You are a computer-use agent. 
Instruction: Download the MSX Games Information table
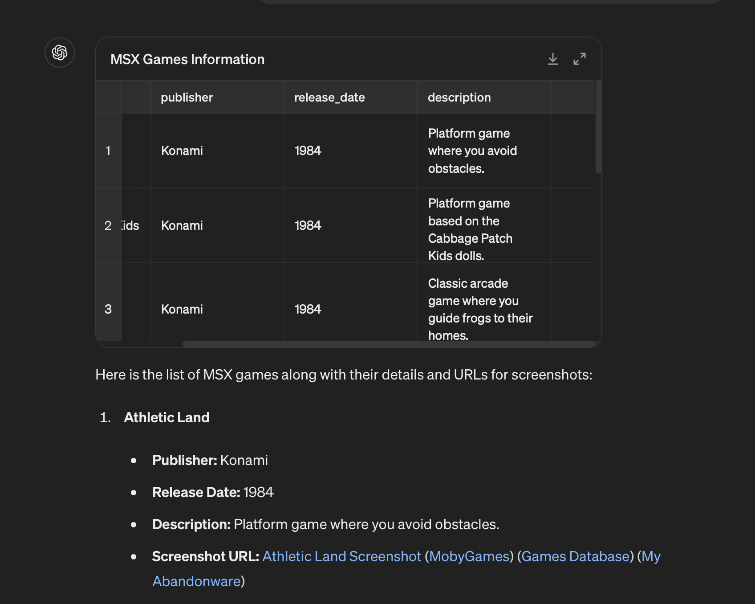pyautogui.click(x=552, y=59)
